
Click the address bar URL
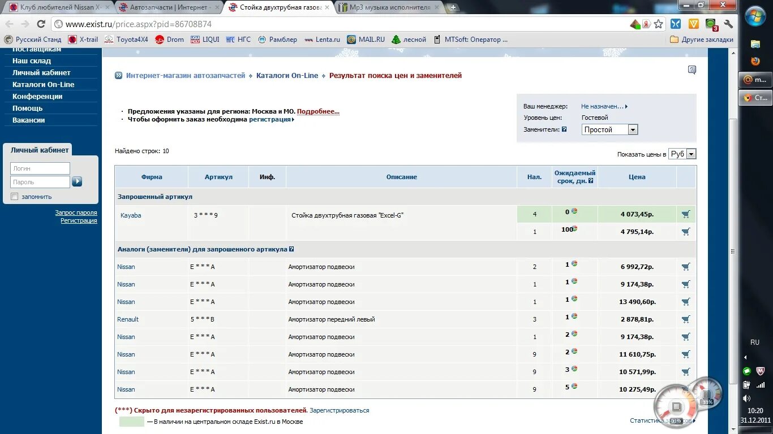(x=139, y=24)
